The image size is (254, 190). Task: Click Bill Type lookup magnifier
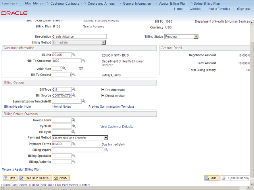(73, 89)
